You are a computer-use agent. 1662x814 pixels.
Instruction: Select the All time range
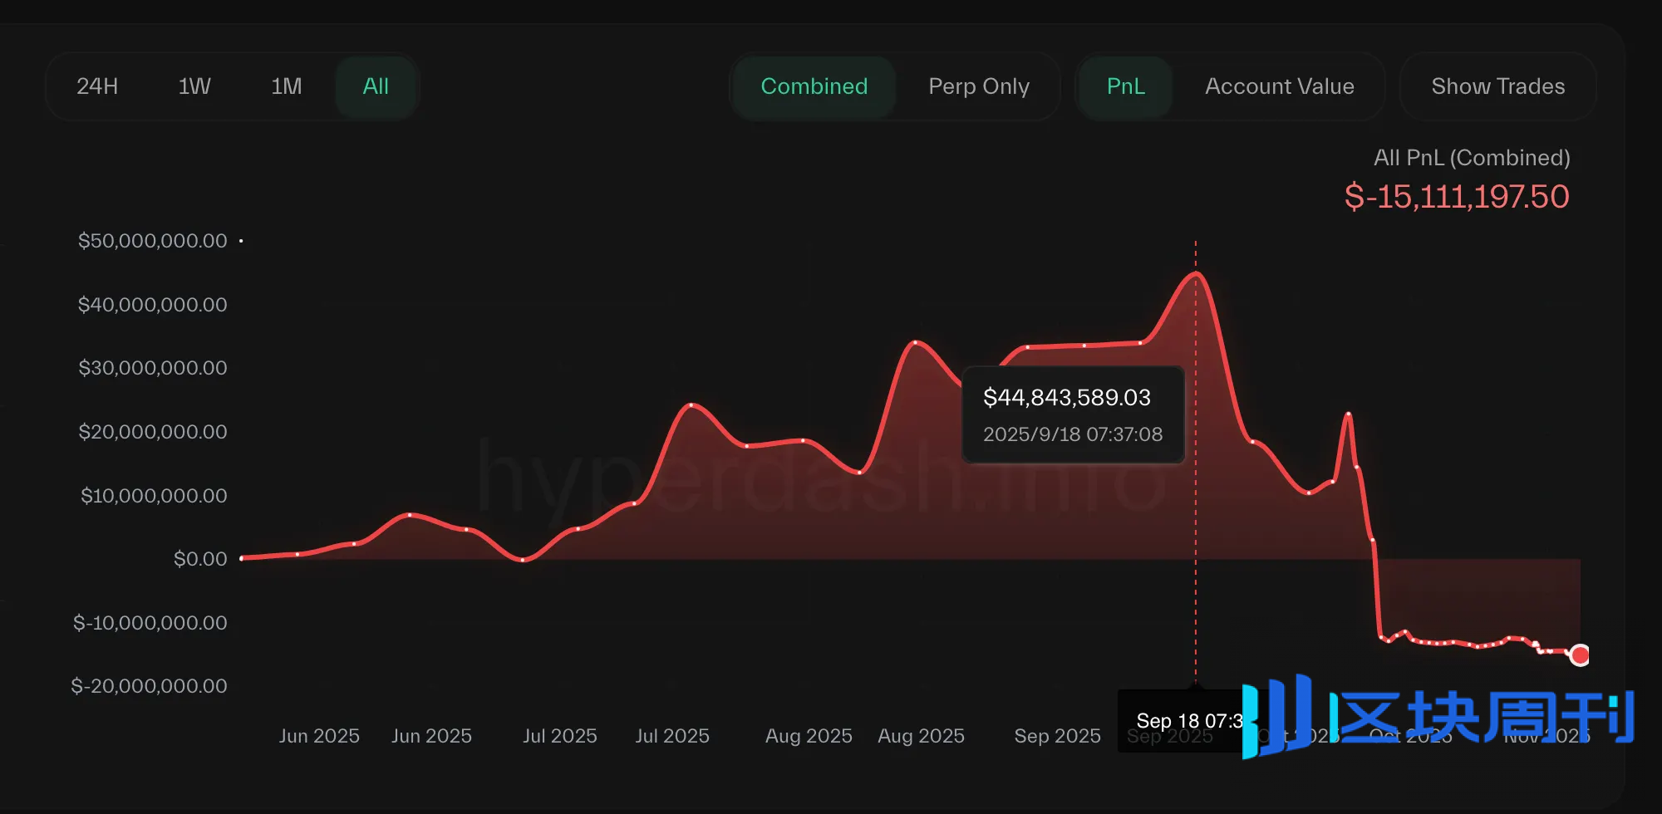pos(376,86)
